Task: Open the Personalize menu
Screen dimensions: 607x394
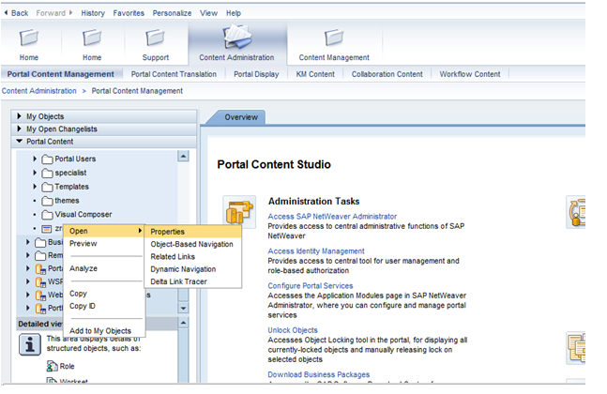Action: click(x=172, y=13)
